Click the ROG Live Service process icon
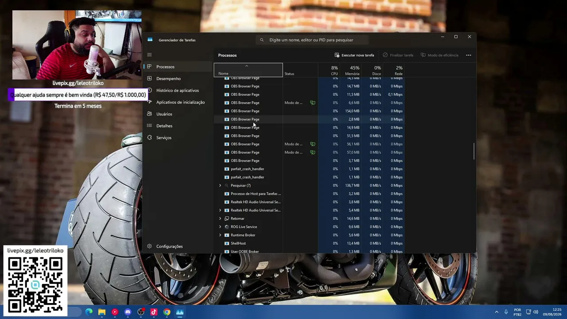 click(x=227, y=227)
